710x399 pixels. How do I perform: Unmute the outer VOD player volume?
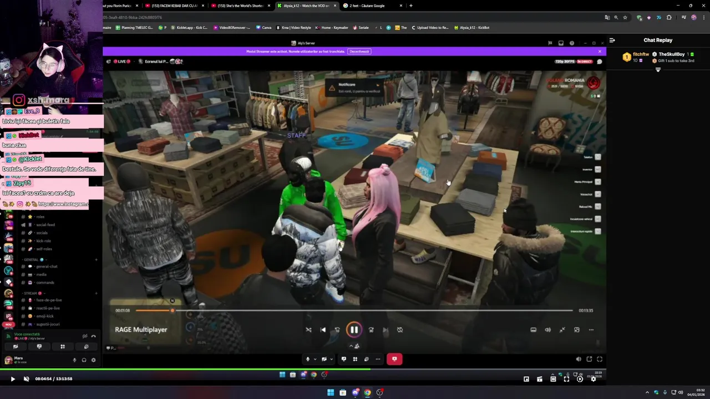tap(26, 379)
